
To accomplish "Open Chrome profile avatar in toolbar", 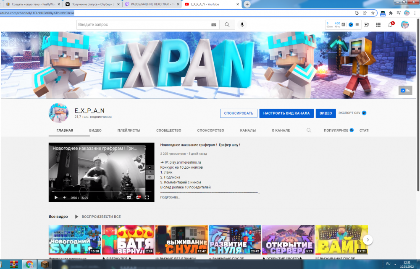I will pos(407,13).
